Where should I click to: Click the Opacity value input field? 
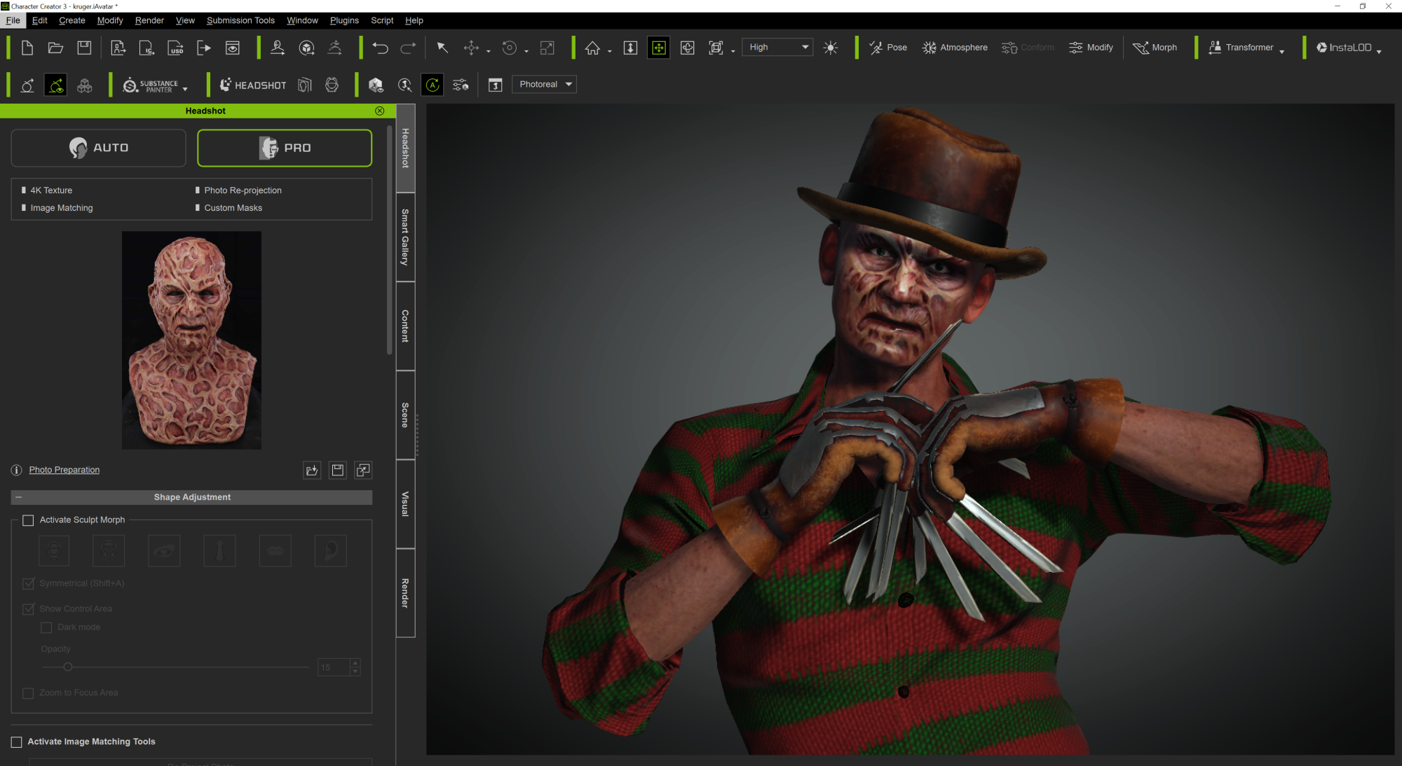(x=334, y=667)
